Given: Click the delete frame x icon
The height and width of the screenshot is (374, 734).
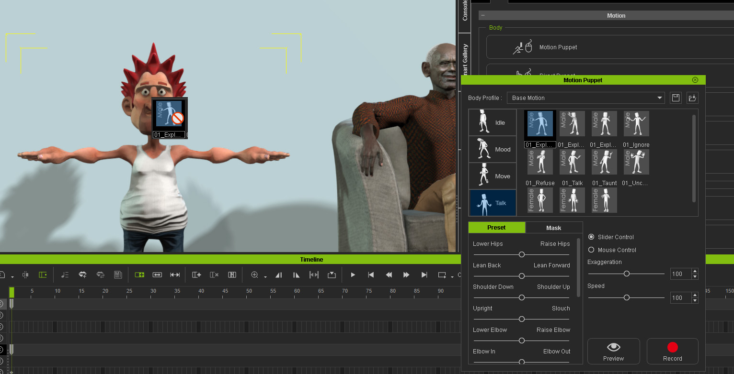Looking at the screenshot, I should click(214, 275).
